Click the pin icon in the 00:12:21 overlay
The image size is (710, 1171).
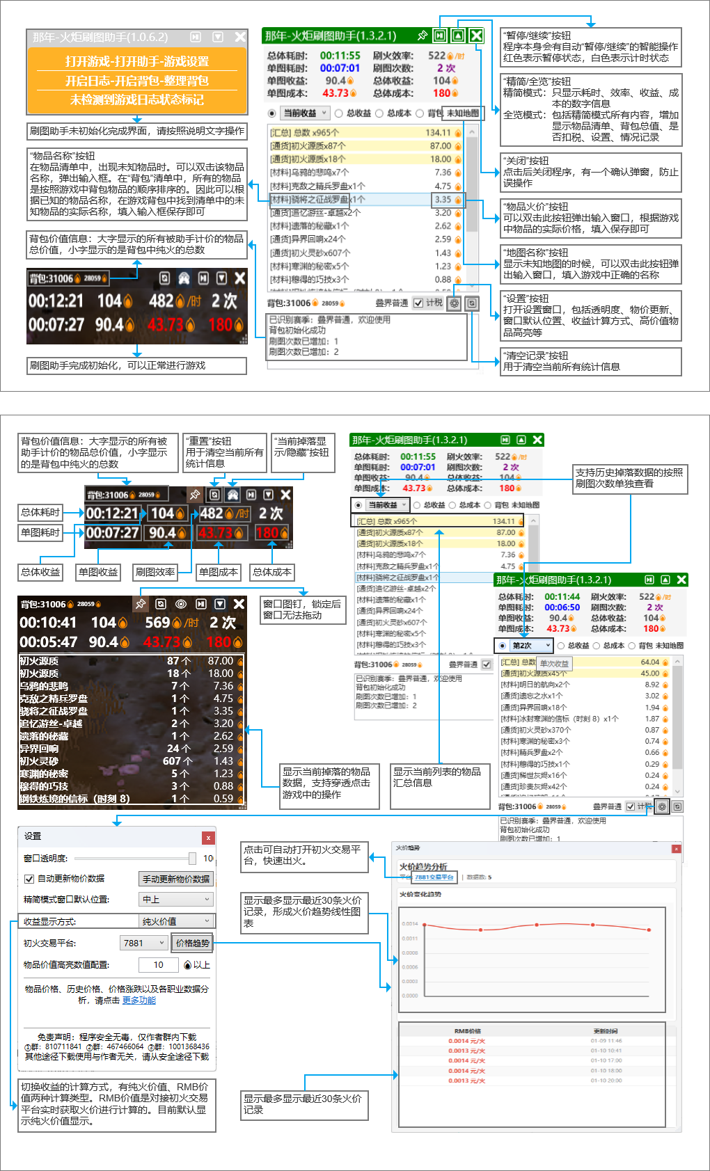pyautogui.click(x=194, y=495)
